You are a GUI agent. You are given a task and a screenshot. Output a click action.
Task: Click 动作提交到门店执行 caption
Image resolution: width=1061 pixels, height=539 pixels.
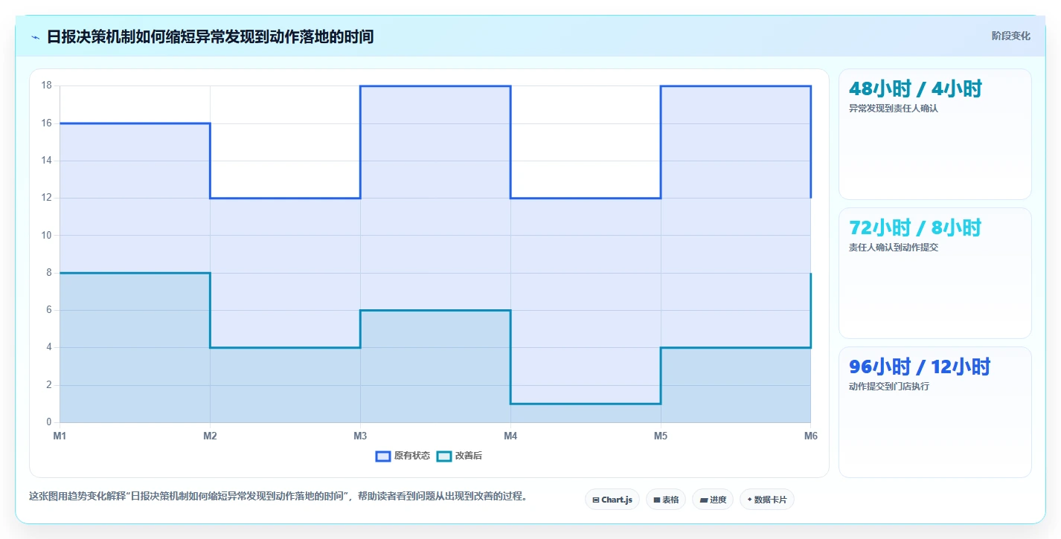point(889,387)
